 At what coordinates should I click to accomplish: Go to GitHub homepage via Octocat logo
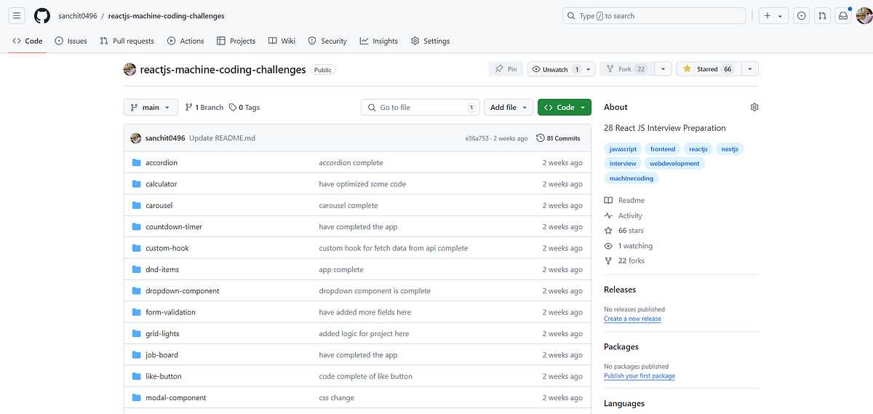click(42, 16)
